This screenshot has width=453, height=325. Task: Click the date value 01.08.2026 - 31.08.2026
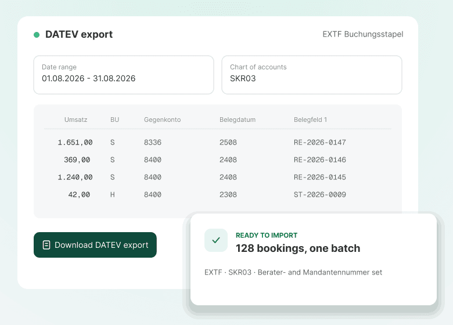pyautogui.click(x=88, y=78)
